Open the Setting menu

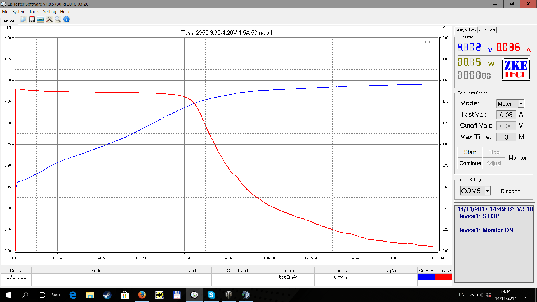tap(50, 12)
